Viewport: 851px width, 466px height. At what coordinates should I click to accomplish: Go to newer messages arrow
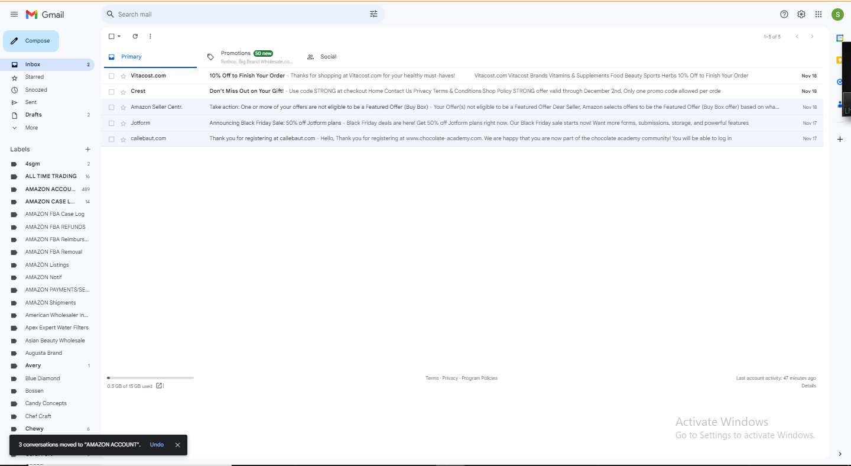797,37
